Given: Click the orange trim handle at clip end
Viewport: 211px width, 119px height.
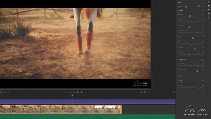Looking at the screenshot, I should click(121, 109).
